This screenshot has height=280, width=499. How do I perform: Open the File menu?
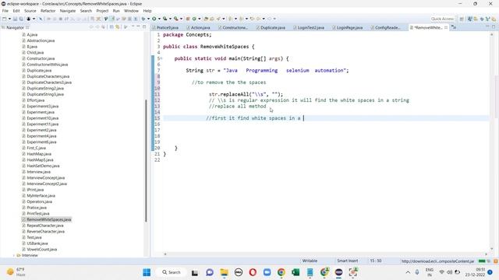(x=5, y=11)
